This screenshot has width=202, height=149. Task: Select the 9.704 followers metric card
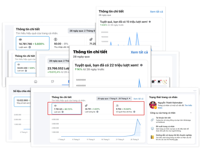[129, 109]
